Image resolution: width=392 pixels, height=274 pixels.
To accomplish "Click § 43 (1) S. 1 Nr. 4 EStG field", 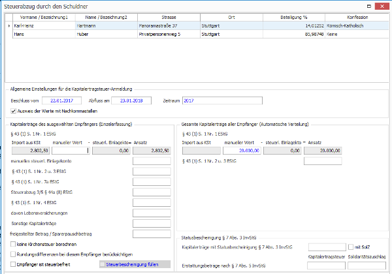I will (152, 203).
